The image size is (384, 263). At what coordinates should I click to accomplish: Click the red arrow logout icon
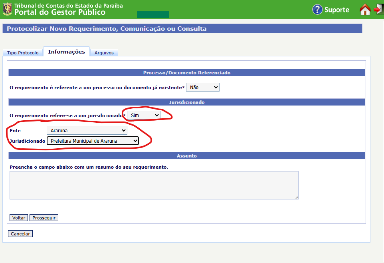(x=379, y=9)
